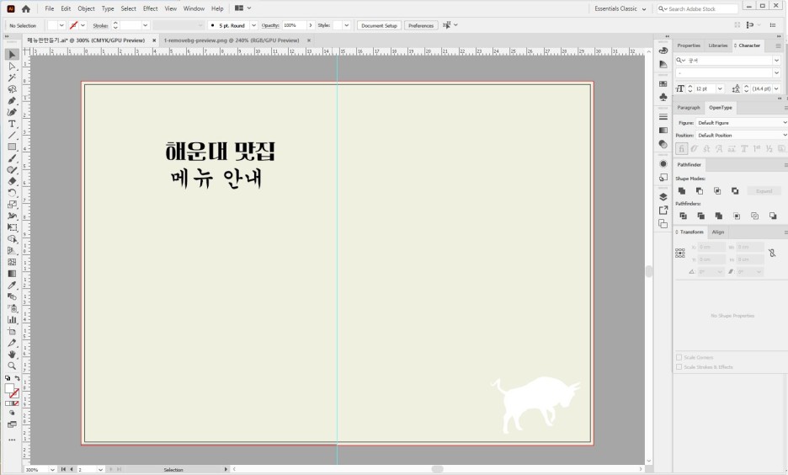The image size is (788, 475).
Task: Activate the Hand tool
Action: 12,355
